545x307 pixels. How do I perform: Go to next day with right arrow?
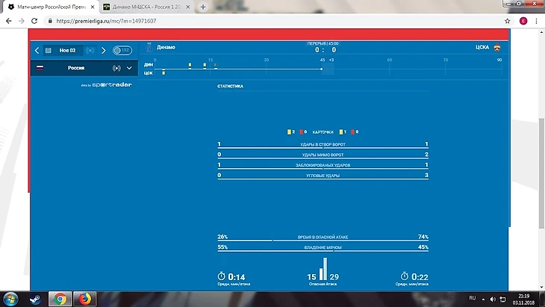(103, 50)
